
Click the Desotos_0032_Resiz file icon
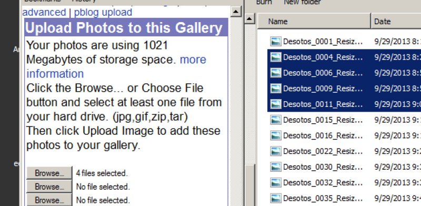[x=276, y=182]
